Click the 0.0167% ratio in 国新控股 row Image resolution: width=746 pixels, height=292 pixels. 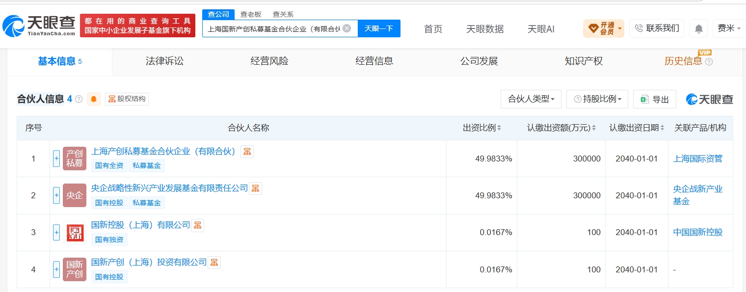[x=496, y=232]
